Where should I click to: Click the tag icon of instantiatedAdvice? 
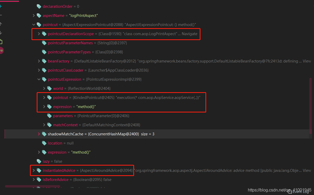[39, 171]
